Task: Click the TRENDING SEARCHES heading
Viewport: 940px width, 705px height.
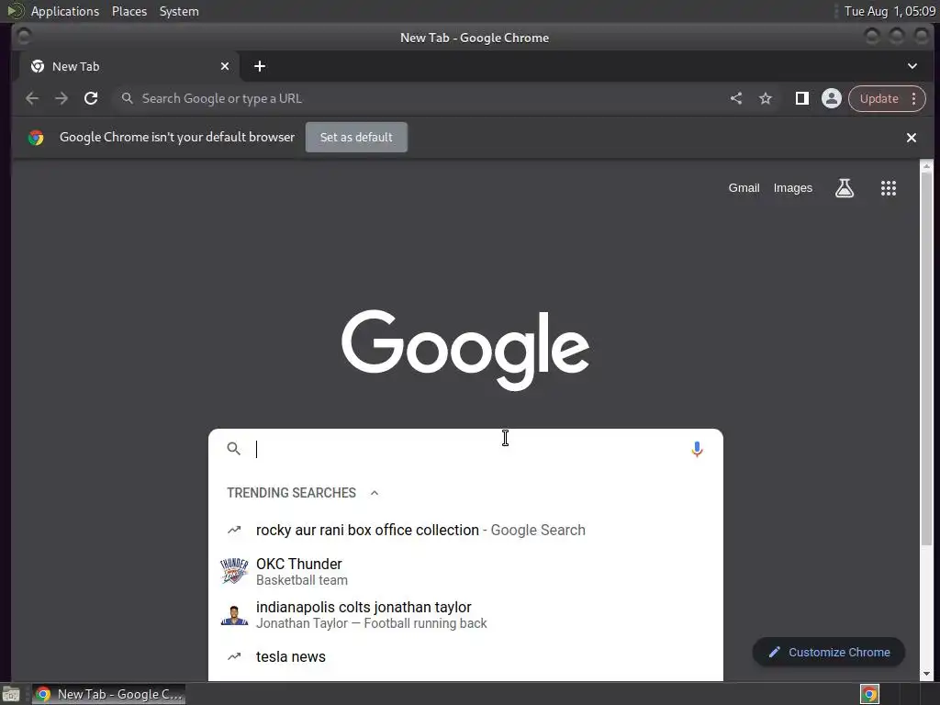Action: 291,493
